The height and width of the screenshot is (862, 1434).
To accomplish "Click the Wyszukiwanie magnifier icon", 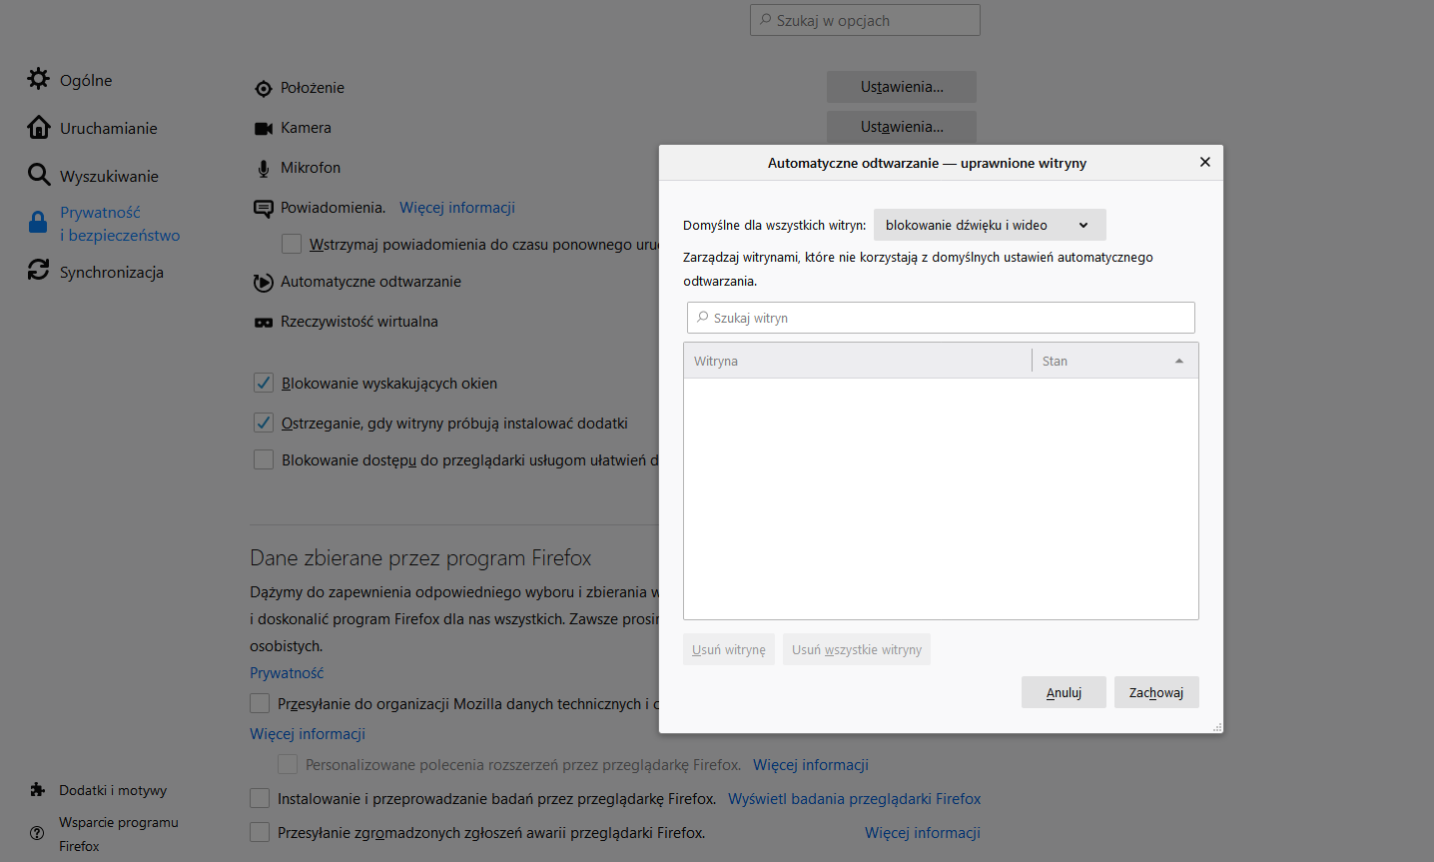I will pos(38,175).
